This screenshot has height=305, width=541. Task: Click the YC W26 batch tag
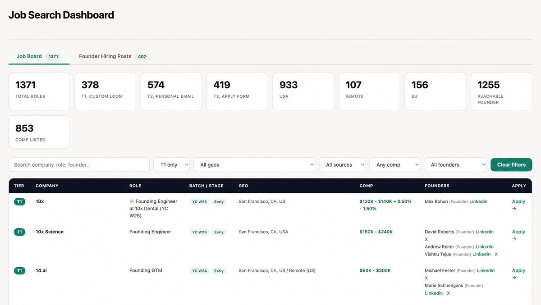pos(199,232)
